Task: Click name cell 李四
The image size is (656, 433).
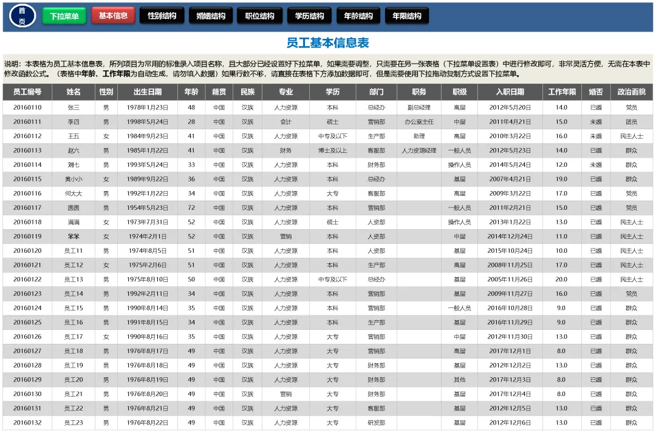Action: (73, 122)
